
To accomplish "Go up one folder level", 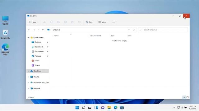I will [43, 30].
